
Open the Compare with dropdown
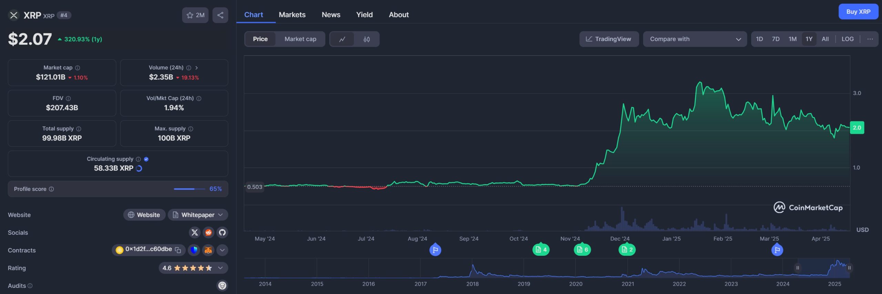pyautogui.click(x=695, y=39)
